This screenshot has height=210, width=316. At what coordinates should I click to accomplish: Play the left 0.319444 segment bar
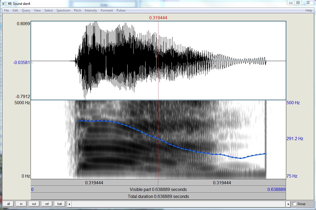click(94, 183)
